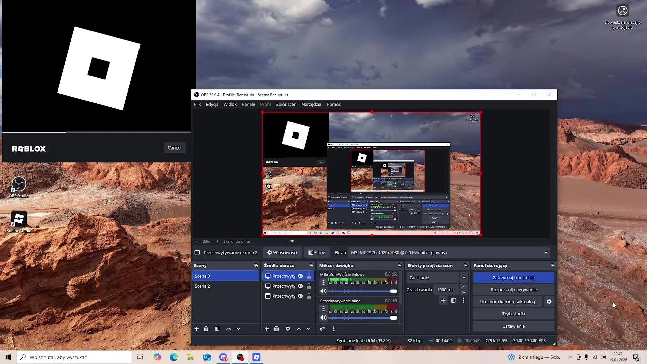
Task: Click Uruchom kamerę wirtualną button
Action: [507, 302]
